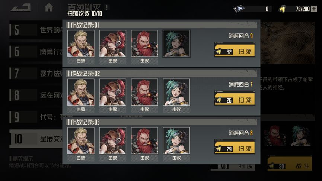This screenshot has height=181, width=322.
Task: Choose stage 8 in the stage list
Action: pyautogui.click(x=36, y=95)
